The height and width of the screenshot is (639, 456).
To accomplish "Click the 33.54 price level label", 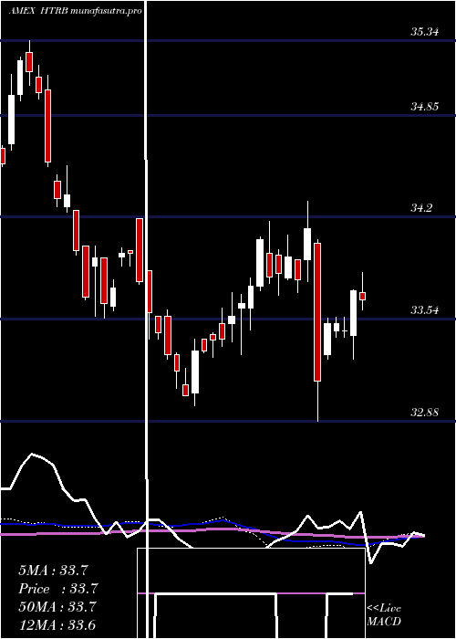I will [x=425, y=310].
